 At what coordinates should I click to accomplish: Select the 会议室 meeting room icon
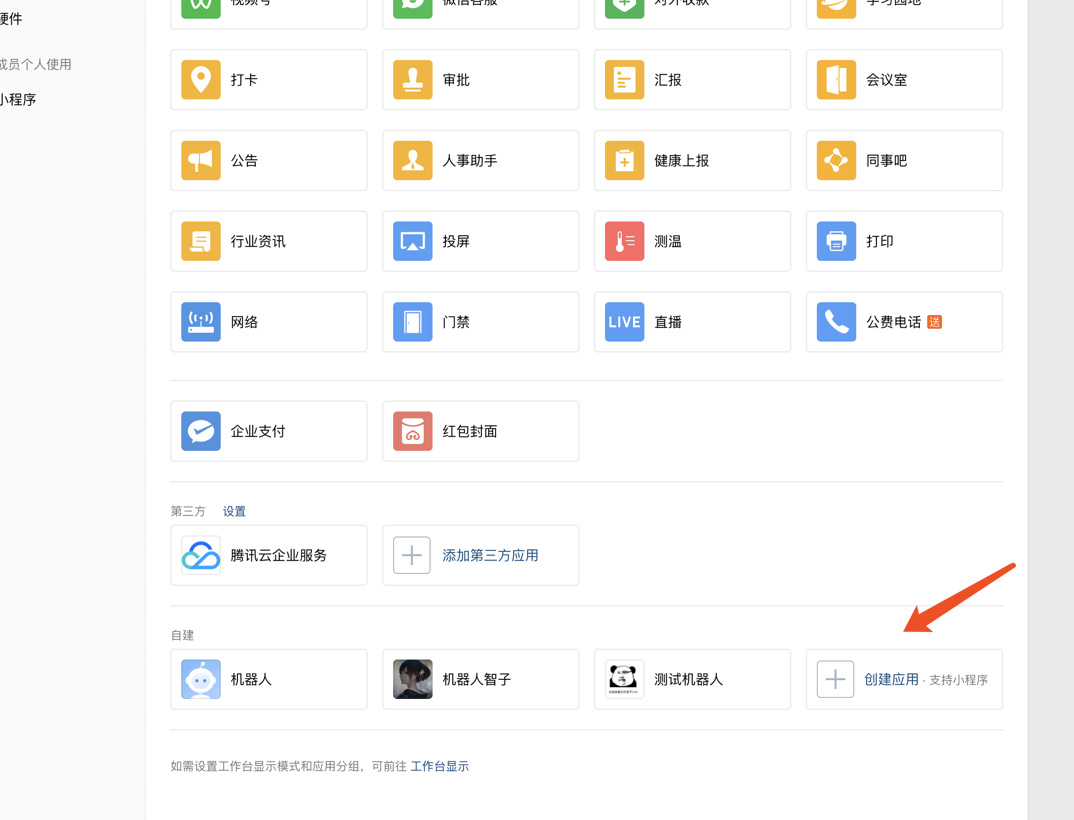(x=836, y=80)
